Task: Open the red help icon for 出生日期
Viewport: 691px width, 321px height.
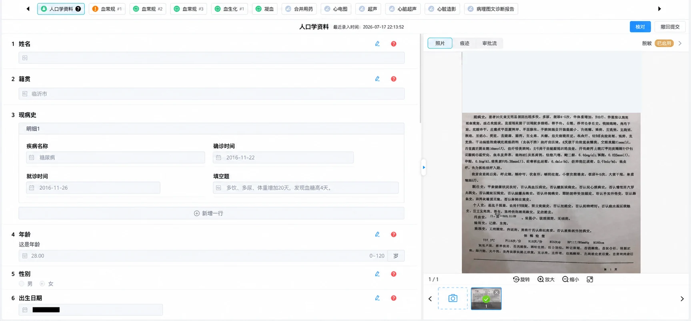Action: (394, 298)
